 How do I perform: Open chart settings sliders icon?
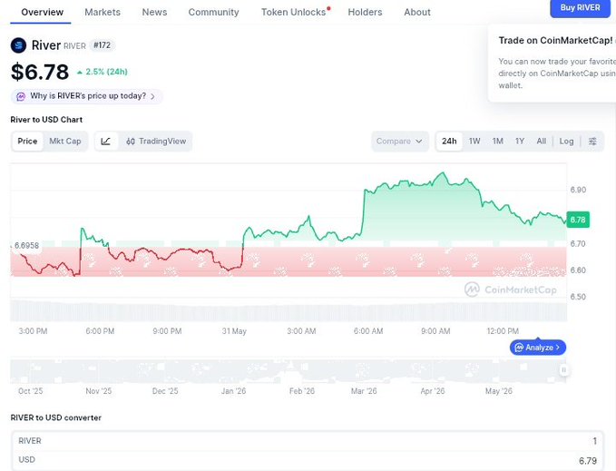click(x=592, y=141)
